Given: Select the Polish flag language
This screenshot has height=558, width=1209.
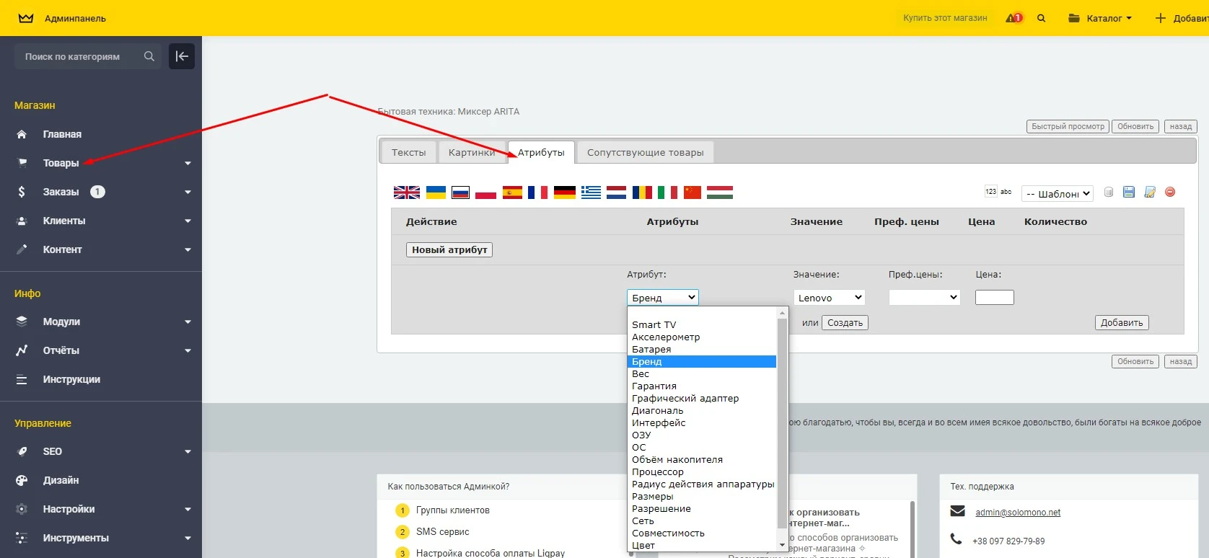Looking at the screenshot, I should coord(485,192).
